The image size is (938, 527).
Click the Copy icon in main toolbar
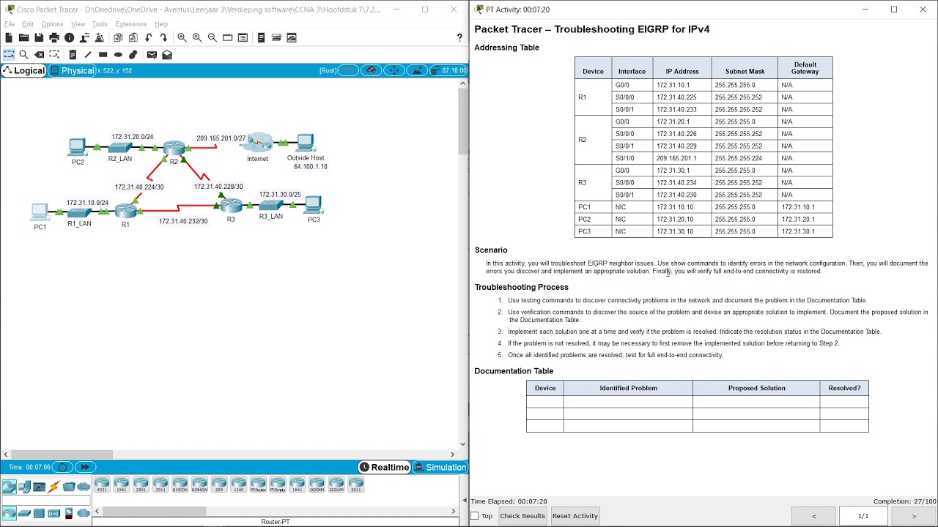[118, 37]
